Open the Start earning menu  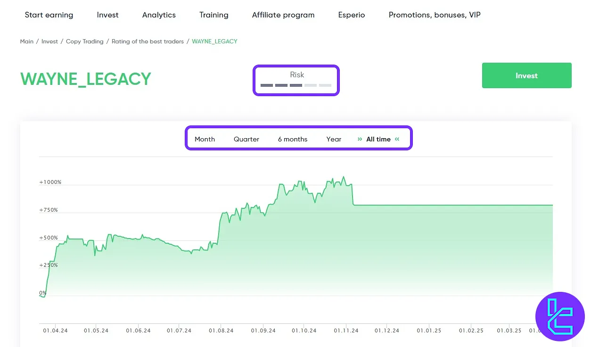(x=49, y=15)
